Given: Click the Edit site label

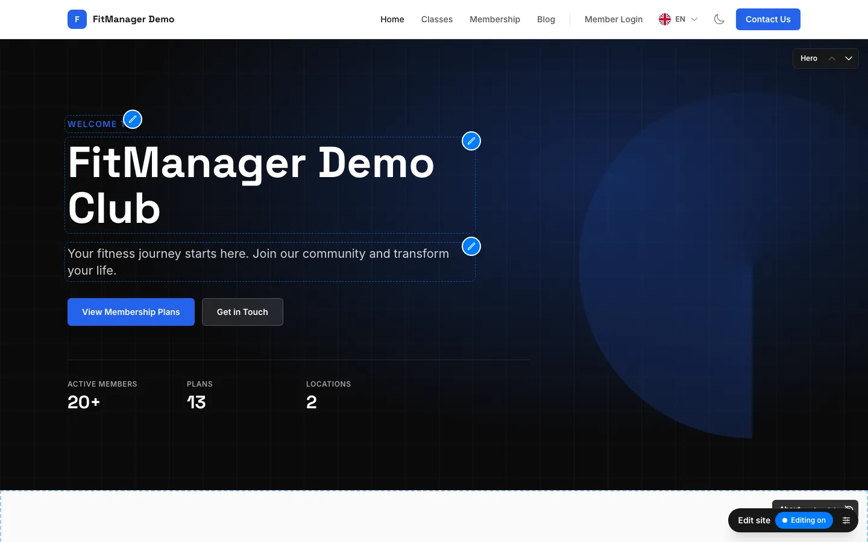Looking at the screenshot, I should pos(754,520).
